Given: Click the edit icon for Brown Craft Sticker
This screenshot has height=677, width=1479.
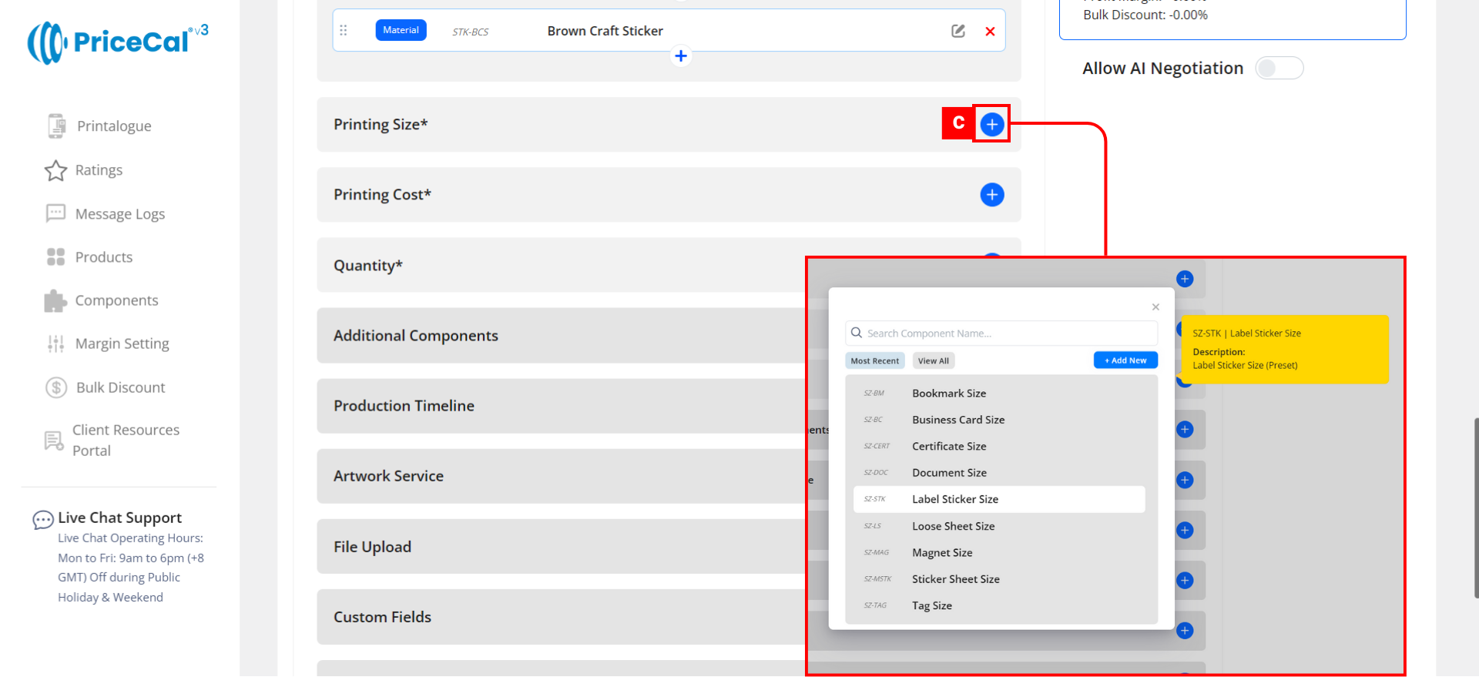Looking at the screenshot, I should [957, 31].
